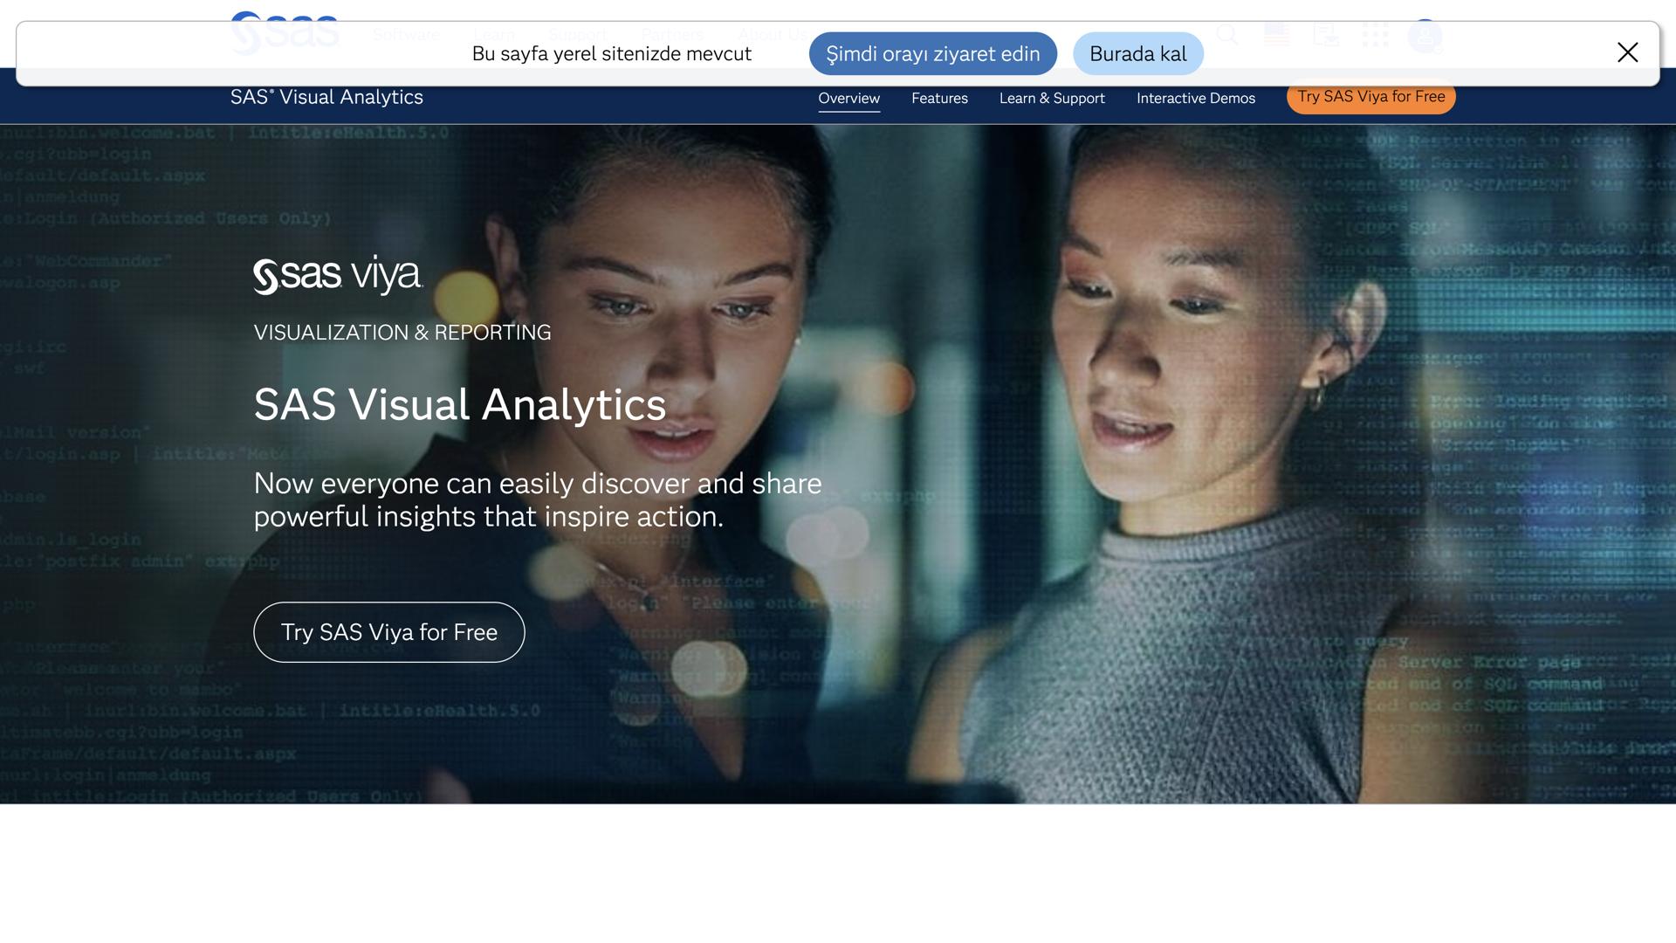Viewport: 1676px width, 943px height.
Task: View the Interactive Demos section
Action: point(1196,98)
